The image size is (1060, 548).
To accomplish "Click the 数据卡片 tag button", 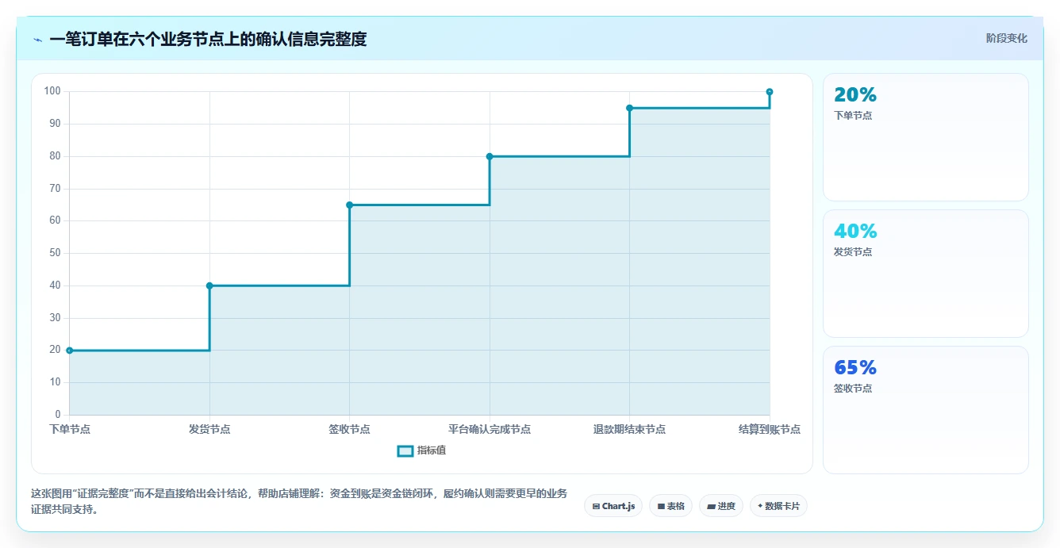I will pyautogui.click(x=778, y=506).
